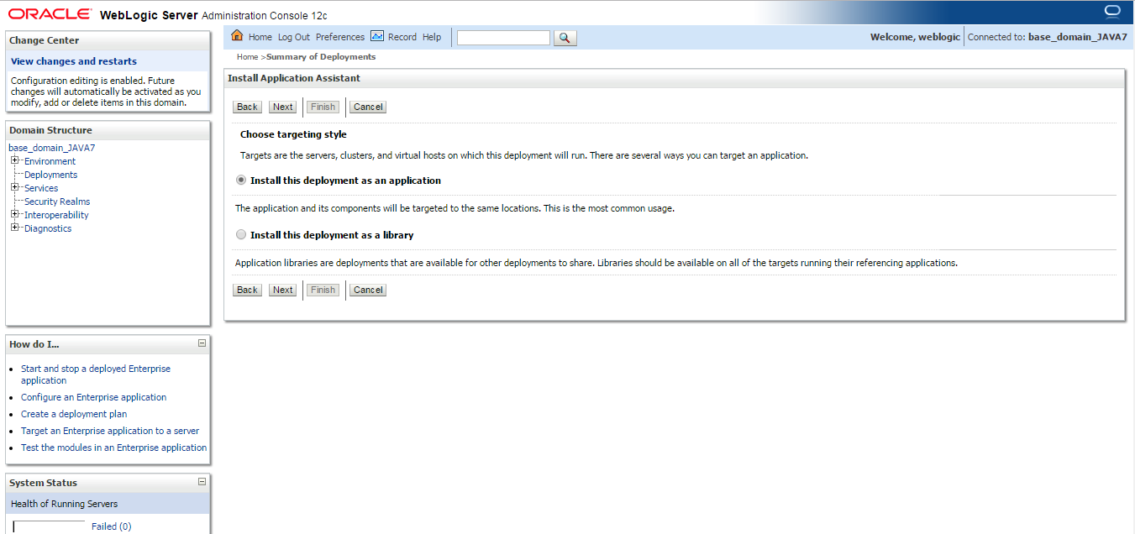
Task: Click Health of Running Servers heading
Action: (x=64, y=504)
